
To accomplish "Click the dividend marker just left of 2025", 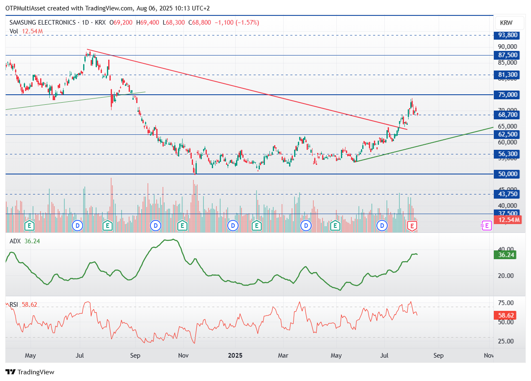I will (x=233, y=226).
